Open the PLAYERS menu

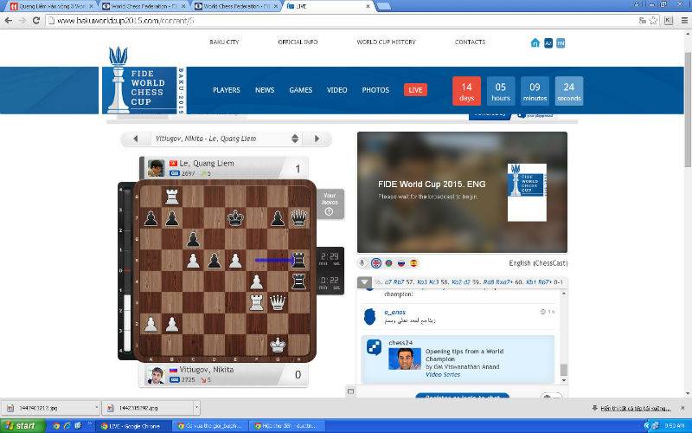click(227, 90)
